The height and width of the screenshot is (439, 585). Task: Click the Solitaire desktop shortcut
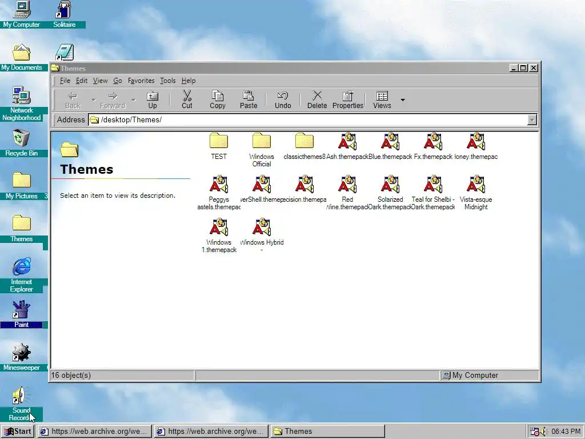[x=64, y=14]
